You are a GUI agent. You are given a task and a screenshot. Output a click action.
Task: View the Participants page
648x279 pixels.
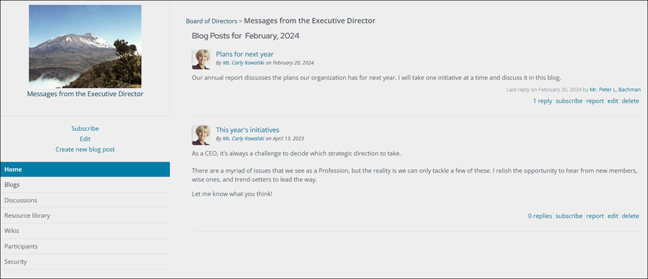[x=85, y=247]
